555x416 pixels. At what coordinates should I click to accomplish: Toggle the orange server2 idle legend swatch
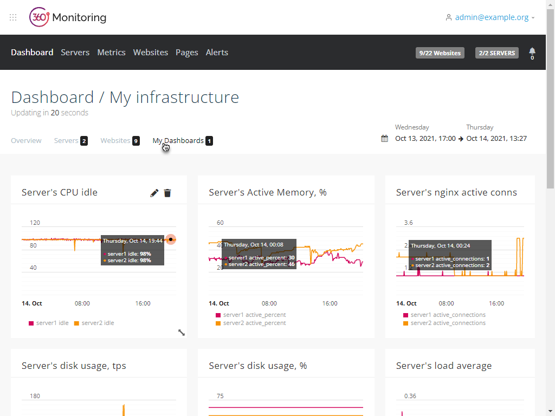pyautogui.click(x=76, y=323)
